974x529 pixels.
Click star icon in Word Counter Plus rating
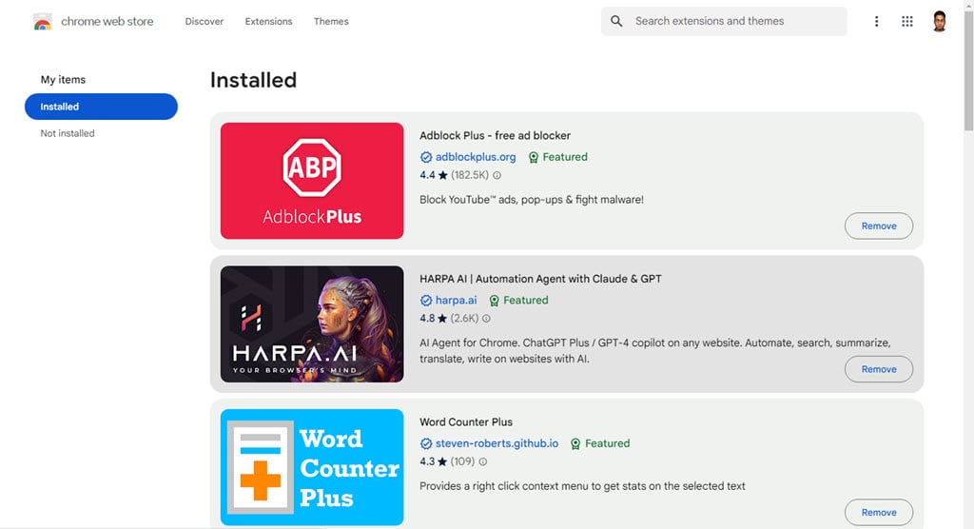tap(442, 461)
